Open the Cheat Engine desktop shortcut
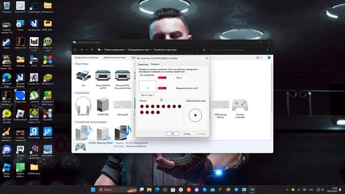Image resolution: width=345 pixels, height=194 pixels. (34, 7)
